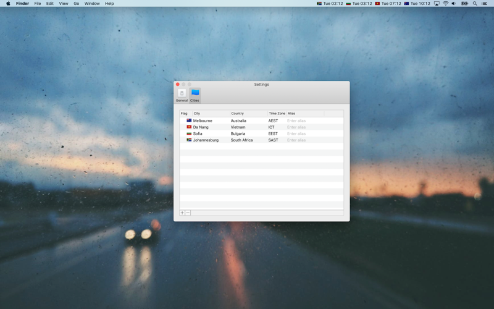Viewport: 494px width, 309px height.
Task: Open Notification Center list icon
Action: coord(484,4)
